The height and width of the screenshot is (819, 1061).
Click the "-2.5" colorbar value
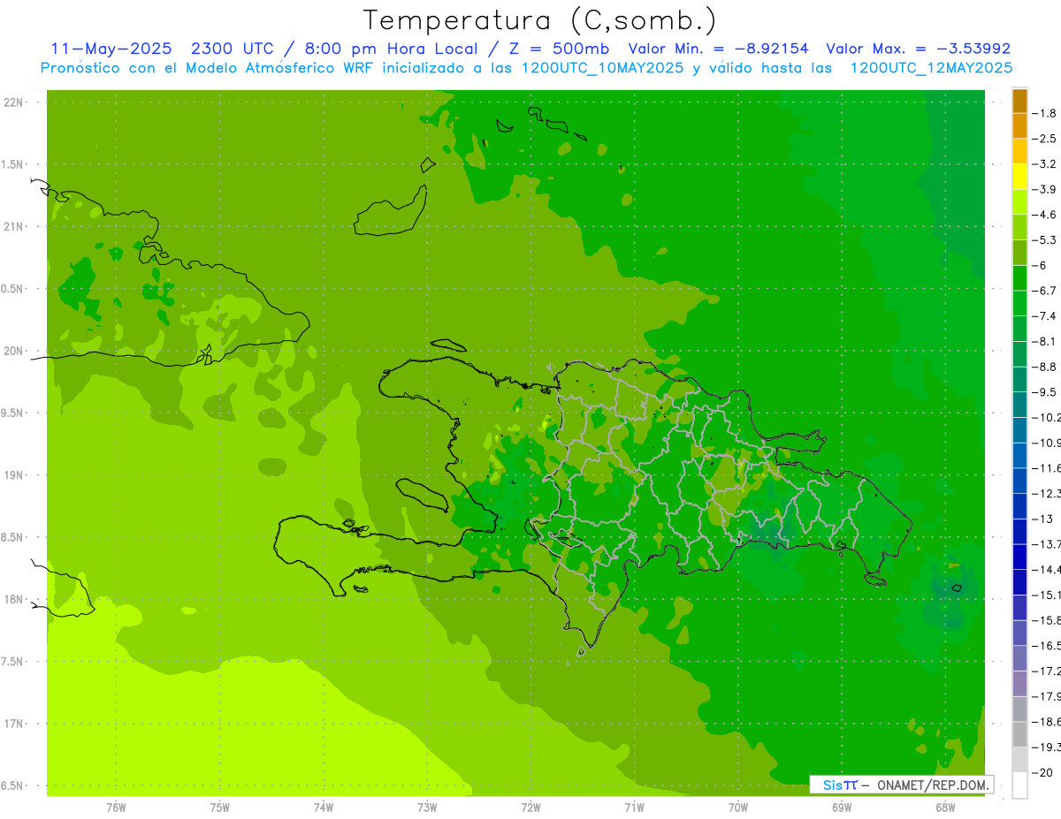(1046, 139)
